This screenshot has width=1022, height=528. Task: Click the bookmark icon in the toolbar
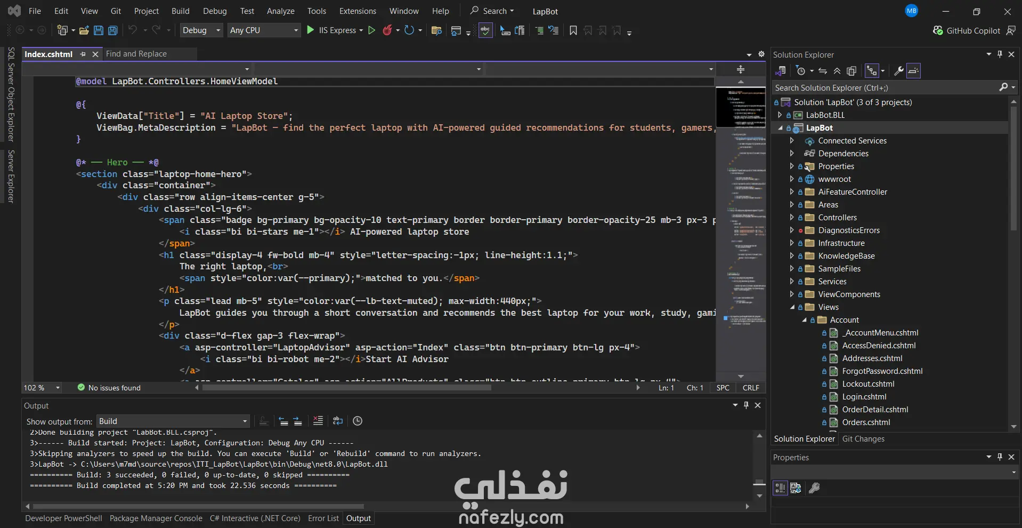point(573,30)
